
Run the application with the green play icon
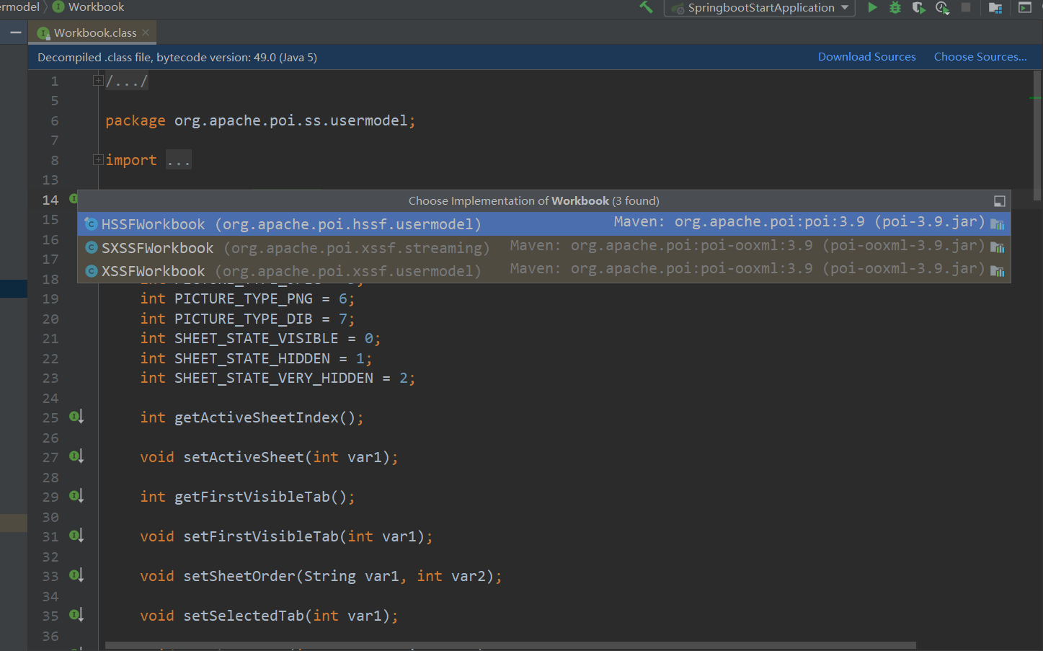872,7
